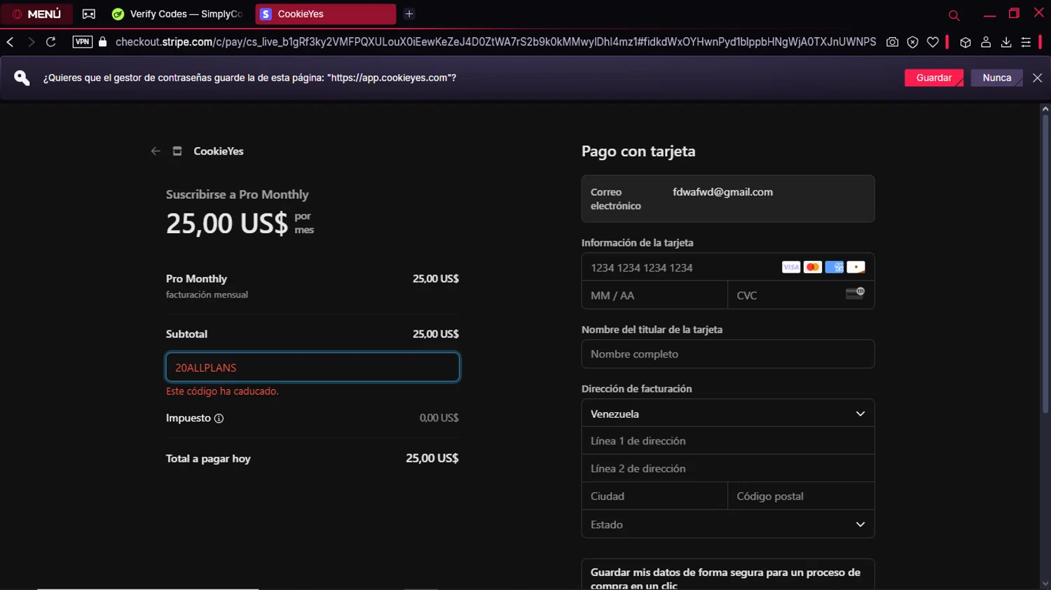Screen dimensions: 1051x590
Task: Click the password manager key icon
Action: point(22,78)
